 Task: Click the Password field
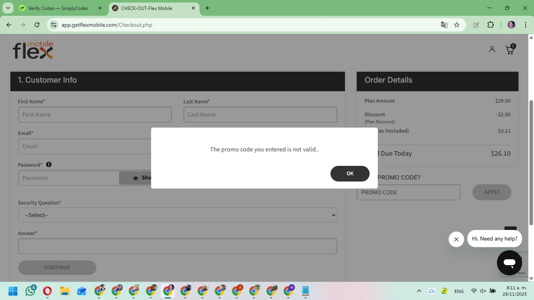tap(68, 178)
